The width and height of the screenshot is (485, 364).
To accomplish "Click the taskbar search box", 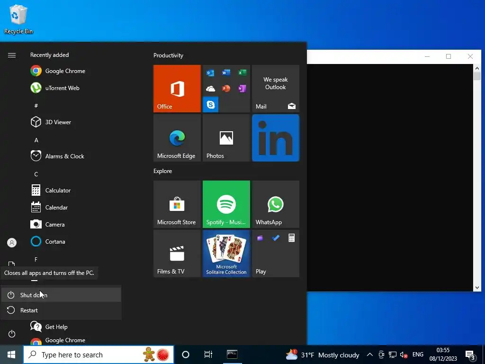I will tap(99, 355).
